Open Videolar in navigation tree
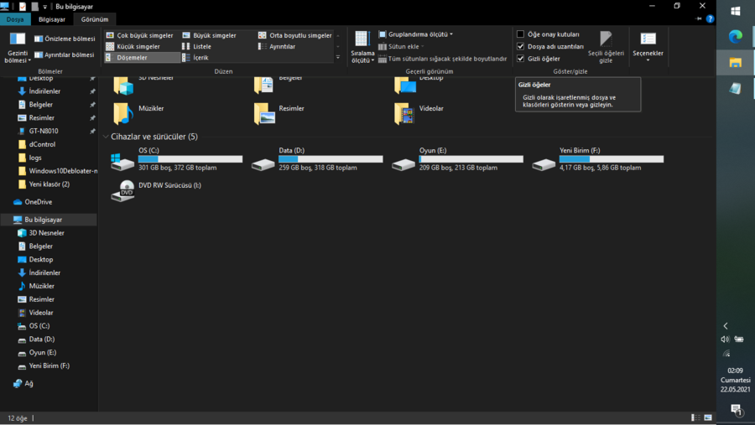The width and height of the screenshot is (755, 425). [x=41, y=313]
